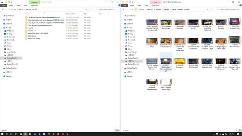Select Captain America The First Avenger video
Image resolution: width=242 pixels, height=136 pixels.
point(152,25)
